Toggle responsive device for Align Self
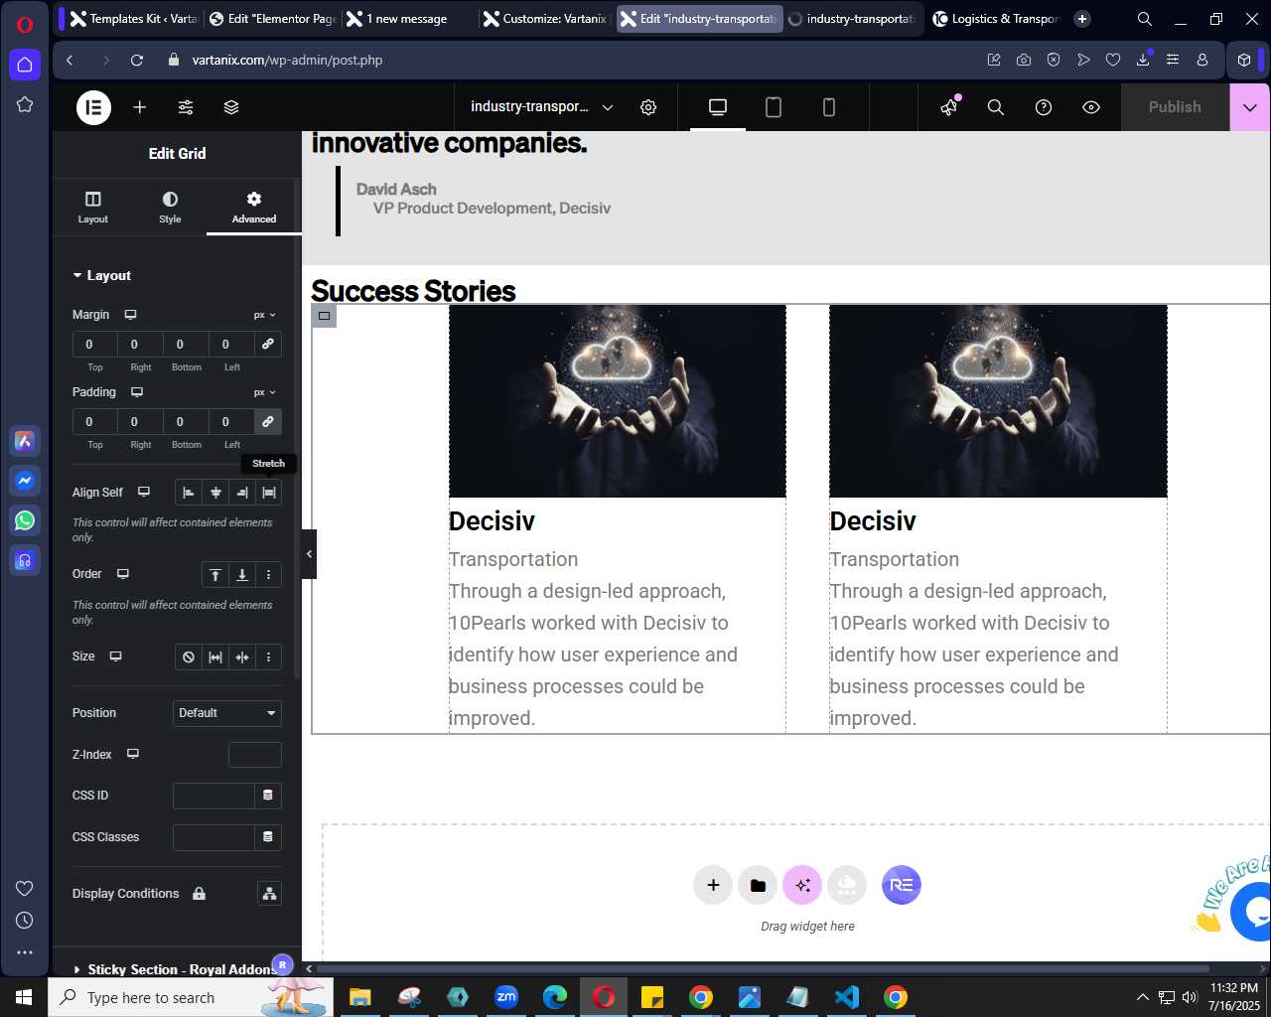This screenshot has width=1271, height=1017. 144,493
